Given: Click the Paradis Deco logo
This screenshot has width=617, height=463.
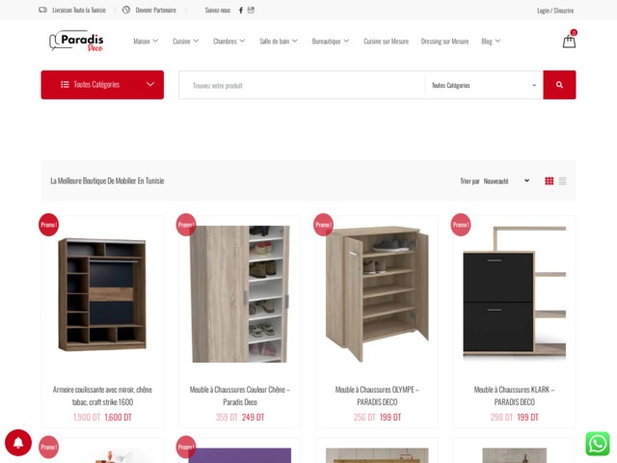Looking at the screenshot, I should click(x=77, y=41).
